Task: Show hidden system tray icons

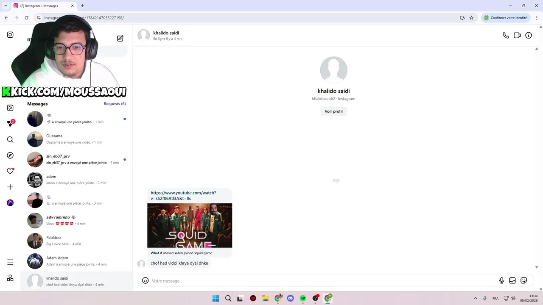Action: click(x=476, y=298)
